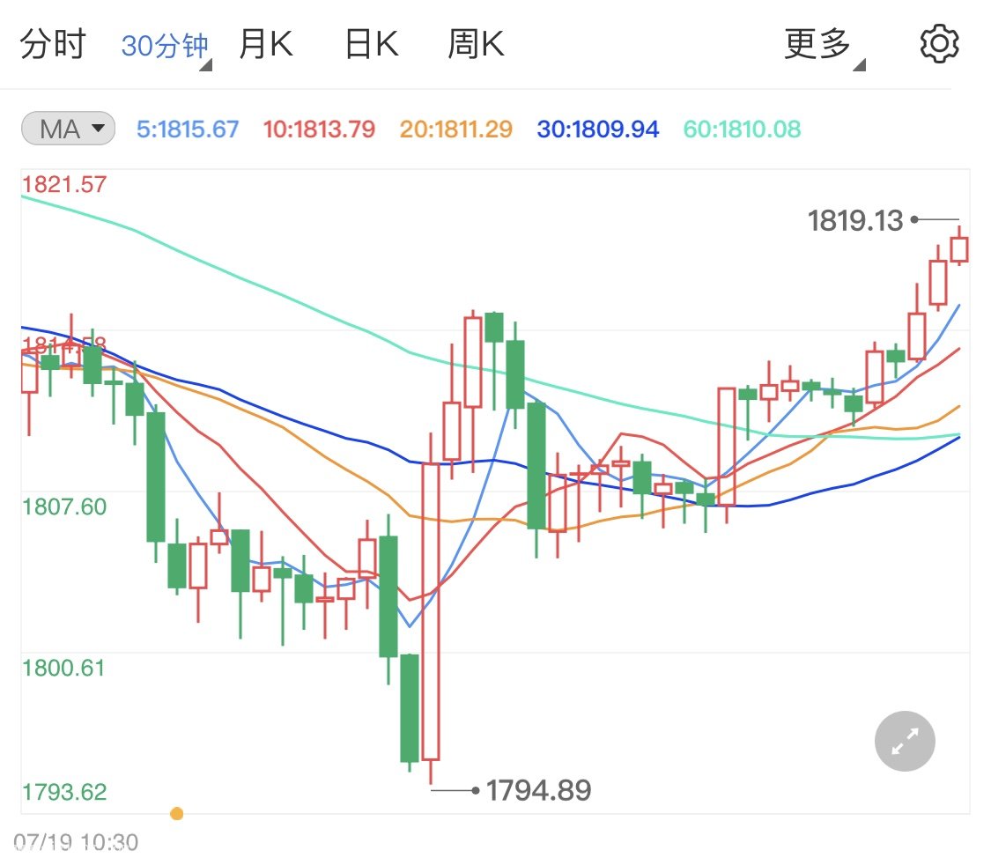Select the orange MA20 legend 1811.29
This screenshot has height=865, width=991.
coord(455,129)
